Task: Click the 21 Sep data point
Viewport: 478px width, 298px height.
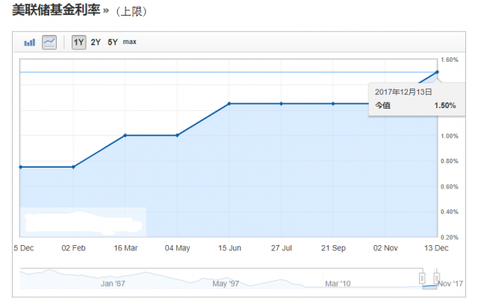Action: (x=333, y=104)
